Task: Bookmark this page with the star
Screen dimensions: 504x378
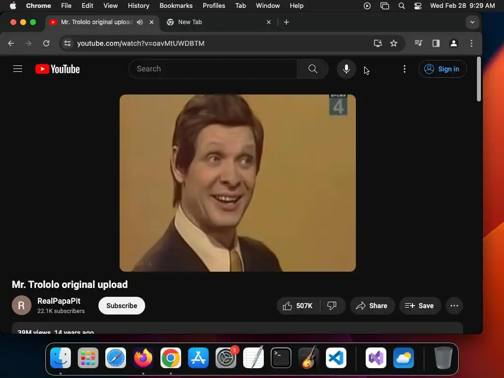Action: click(394, 43)
